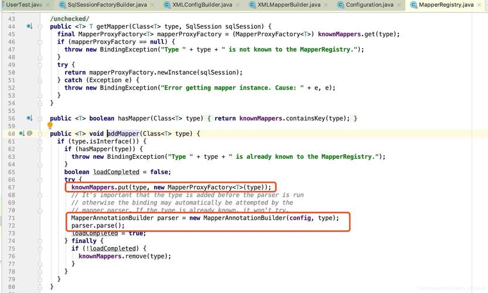Click 'newInstance' on line 50

(x=178, y=73)
